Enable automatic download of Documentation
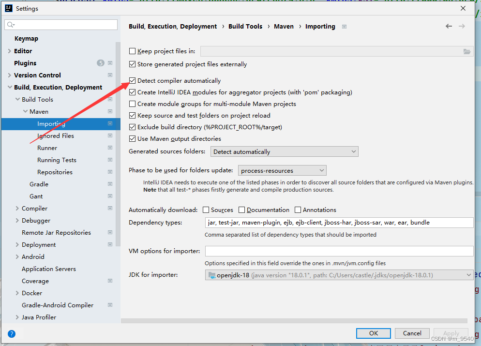 coord(242,210)
